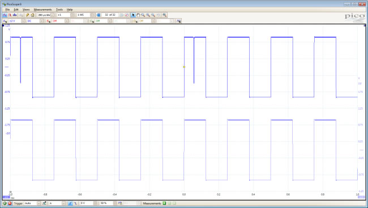Click the trigger threshold 0 V field

(87, 203)
